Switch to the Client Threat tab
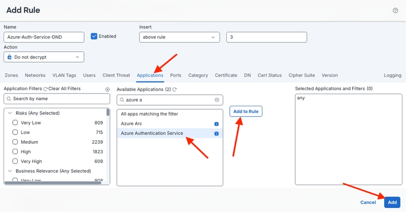The width and height of the screenshot is (406, 212). pos(116,75)
